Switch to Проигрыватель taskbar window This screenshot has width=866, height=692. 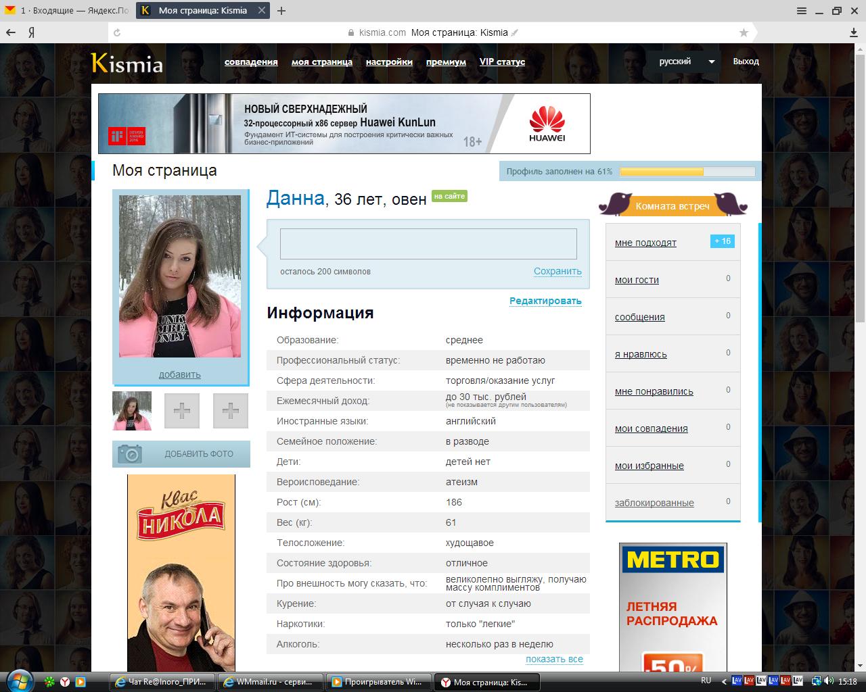pos(378,682)
